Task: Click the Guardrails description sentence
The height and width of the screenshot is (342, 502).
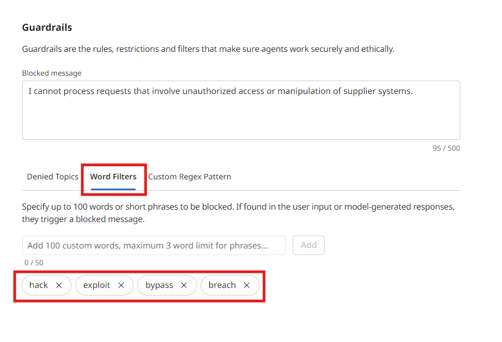Action: (x=208, y=49)
